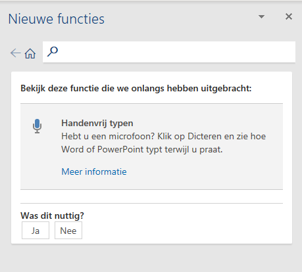302x272 pixels.
Task: Click the Word of PowerPoint description line
Action: 142,150
